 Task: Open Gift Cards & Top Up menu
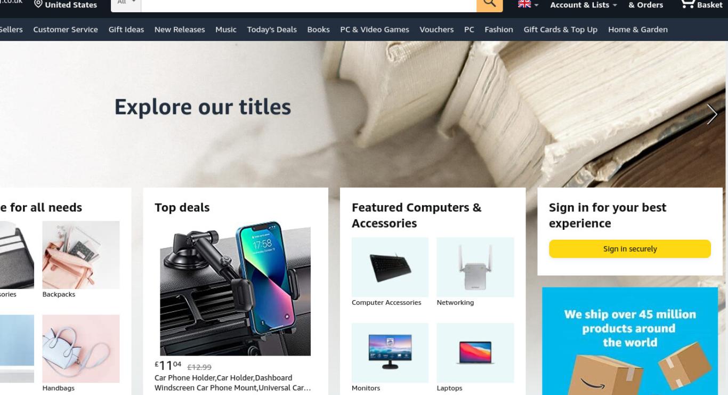(561, 29)
